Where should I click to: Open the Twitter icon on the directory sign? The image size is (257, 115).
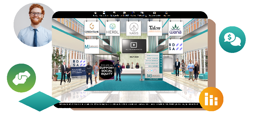point(152,71)
